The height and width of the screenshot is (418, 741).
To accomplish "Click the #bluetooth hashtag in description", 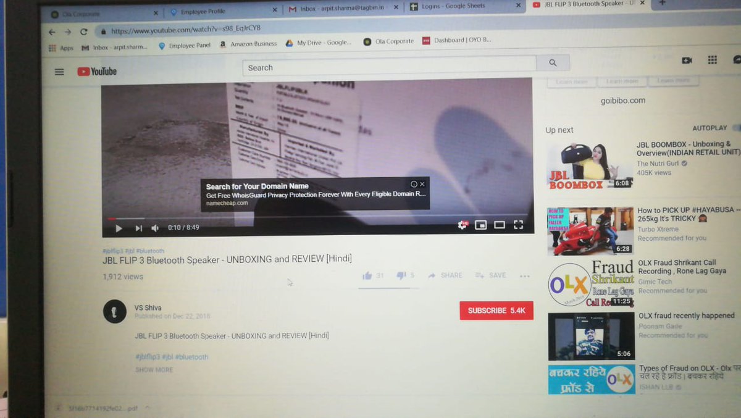I will click(x=193, y=357).
